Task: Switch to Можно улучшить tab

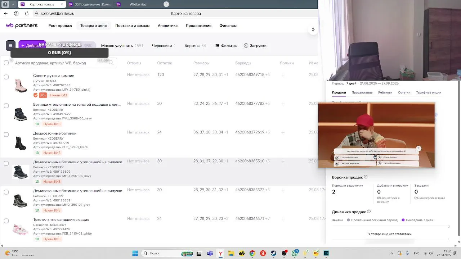Action: click(x=122, y=46)
